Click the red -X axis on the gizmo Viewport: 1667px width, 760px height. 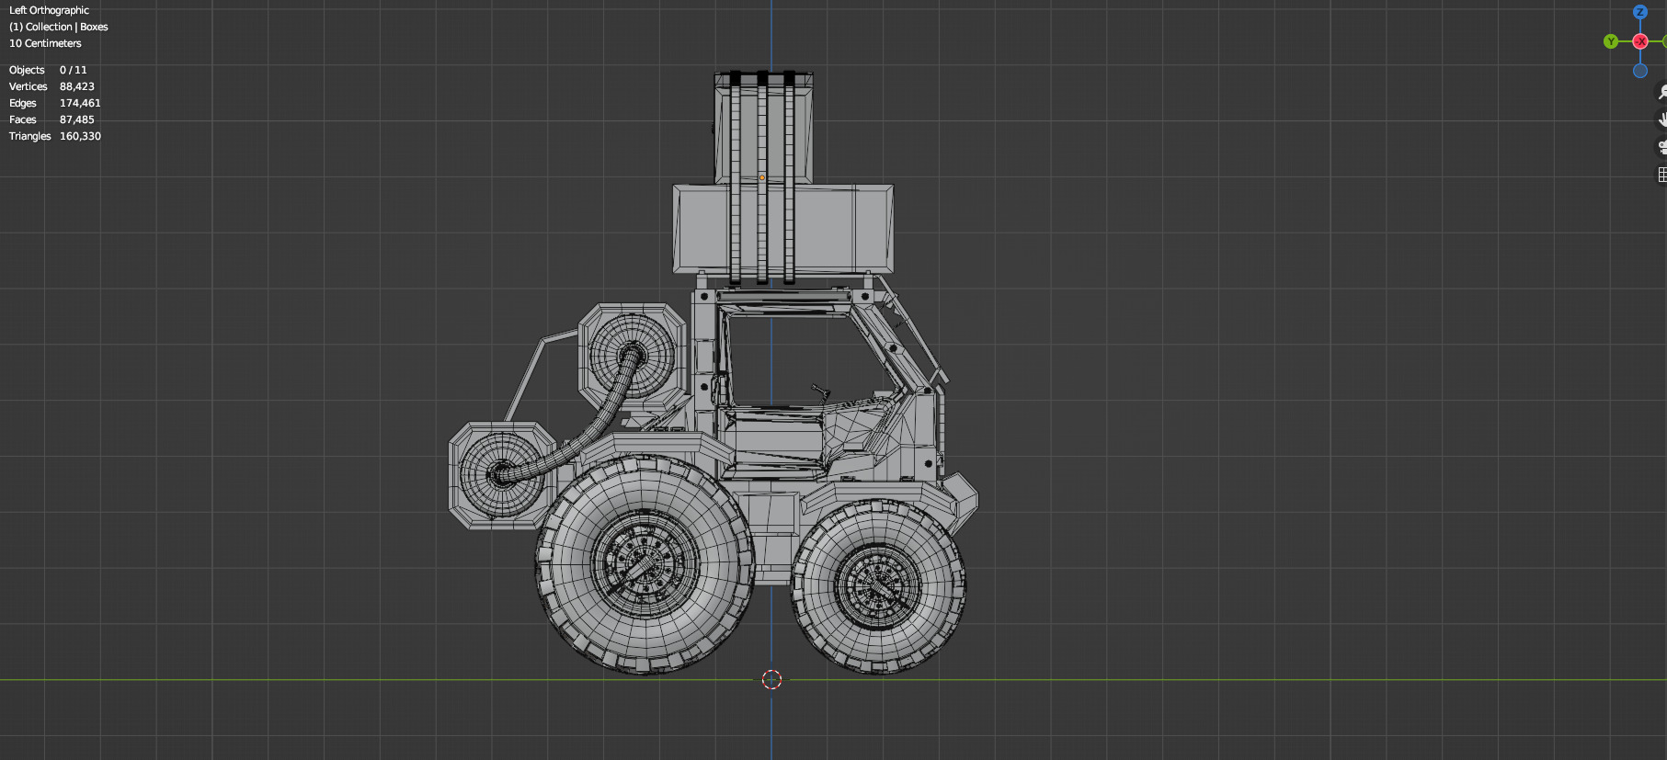(1640, 41)
